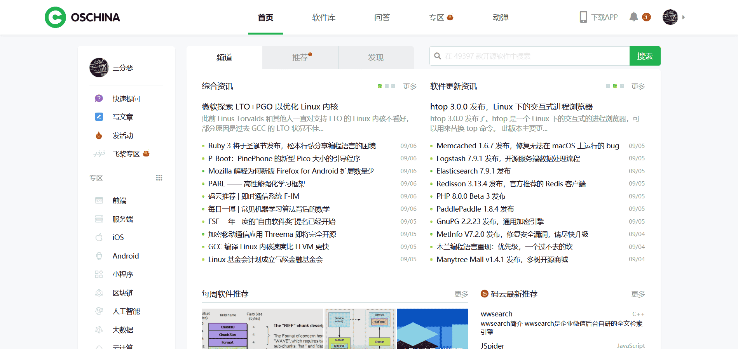Click the Android robot icon in sidebar

click(x=99, y=256)
